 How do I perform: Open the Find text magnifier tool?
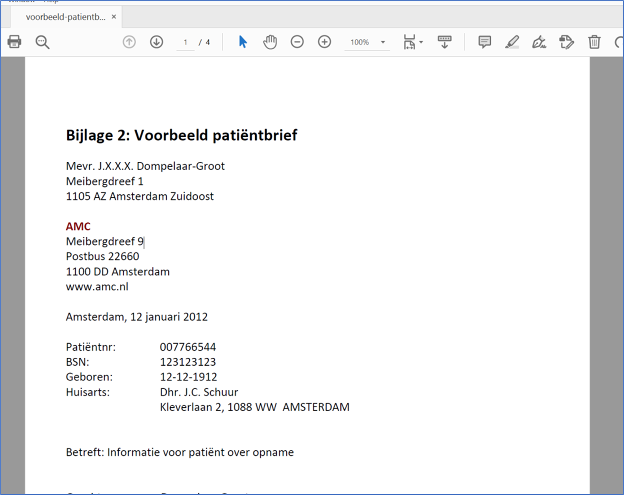43,42
